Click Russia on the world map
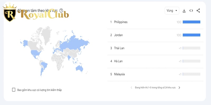Image resolution: width=211 pixels, height=105 pixels. pyautogui.click(x=74, y=43)
